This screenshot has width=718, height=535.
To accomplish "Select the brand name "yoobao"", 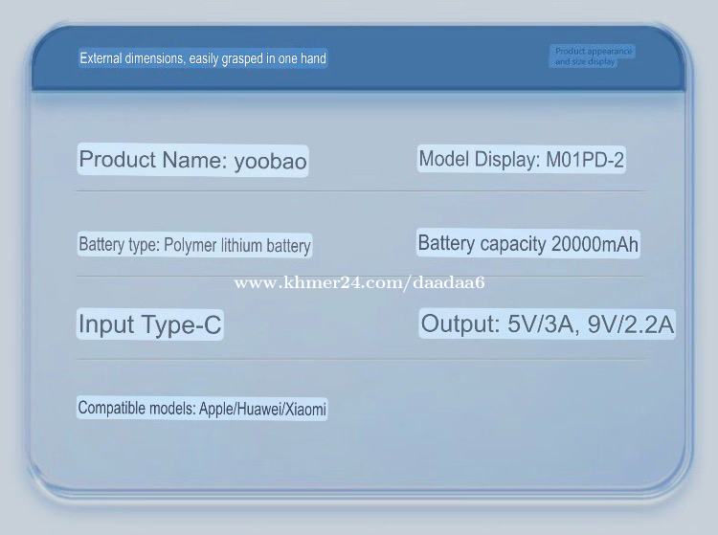I will pyautogui.click(x=271, y=161).
